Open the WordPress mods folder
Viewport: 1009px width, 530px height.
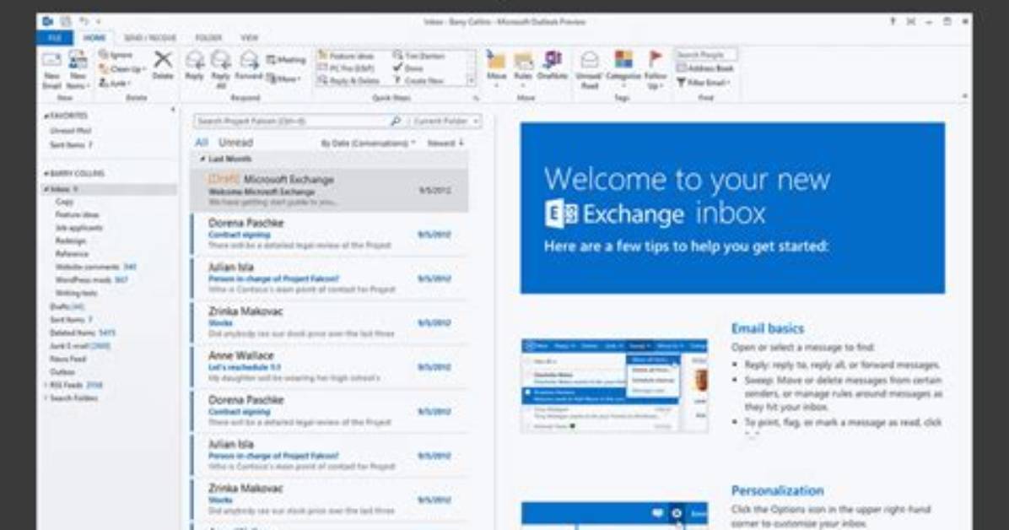click(91, 280)
